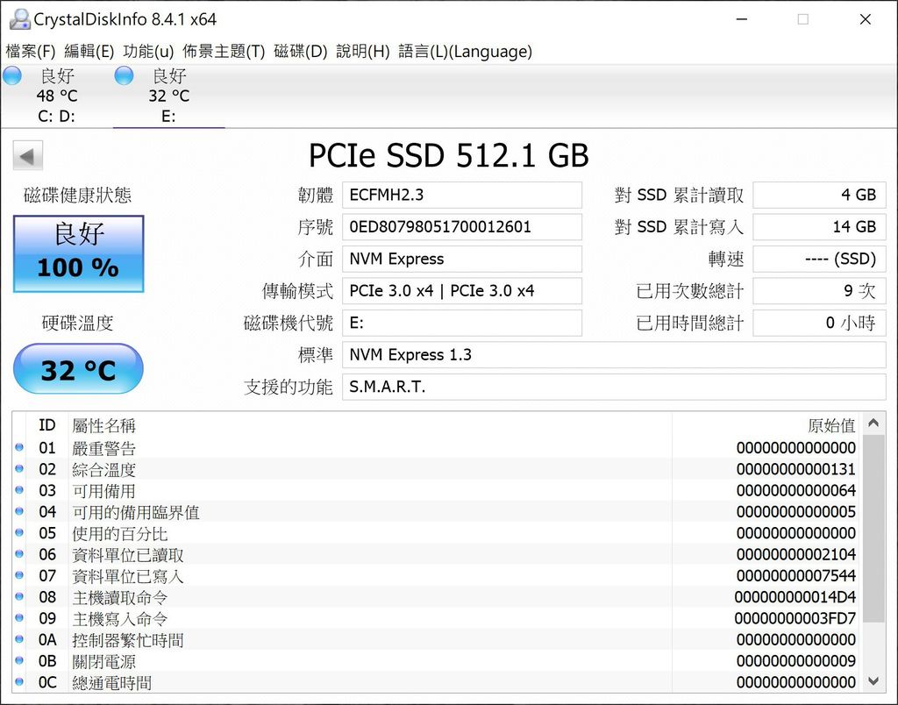Click the back arrow to previous disk

27,155
